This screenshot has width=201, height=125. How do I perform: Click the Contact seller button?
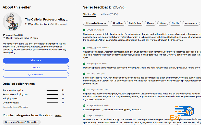[x=36, y=68]
